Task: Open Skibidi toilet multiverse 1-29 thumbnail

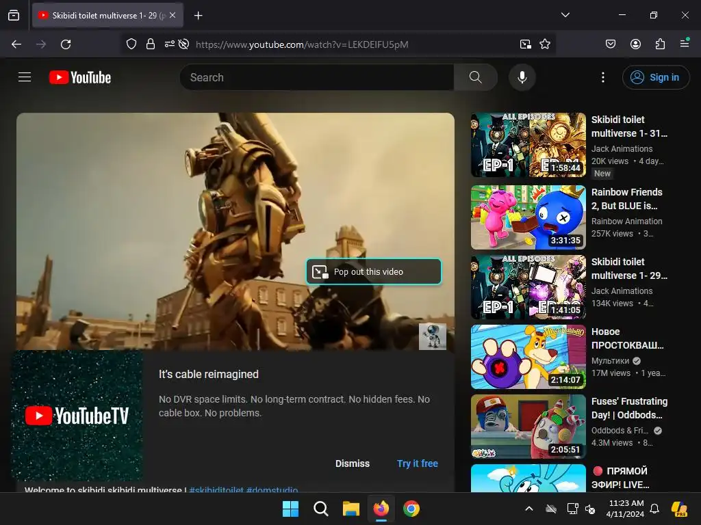Action: point(528,287)
